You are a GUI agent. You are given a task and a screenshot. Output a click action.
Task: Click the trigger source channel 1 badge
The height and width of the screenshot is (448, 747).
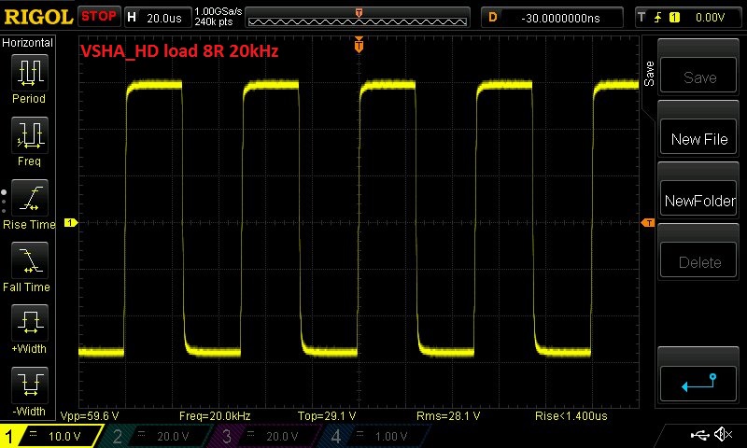[x=674, y=18]
